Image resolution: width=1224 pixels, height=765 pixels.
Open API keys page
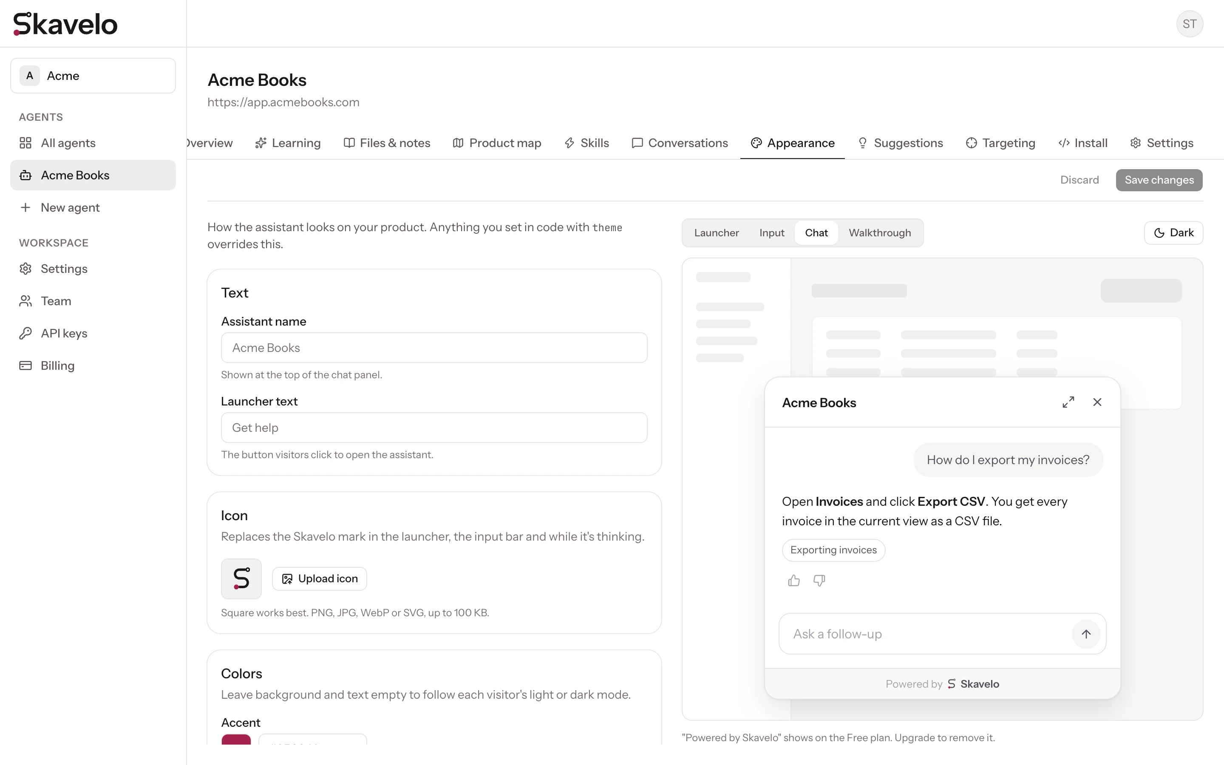pos(93,334)
